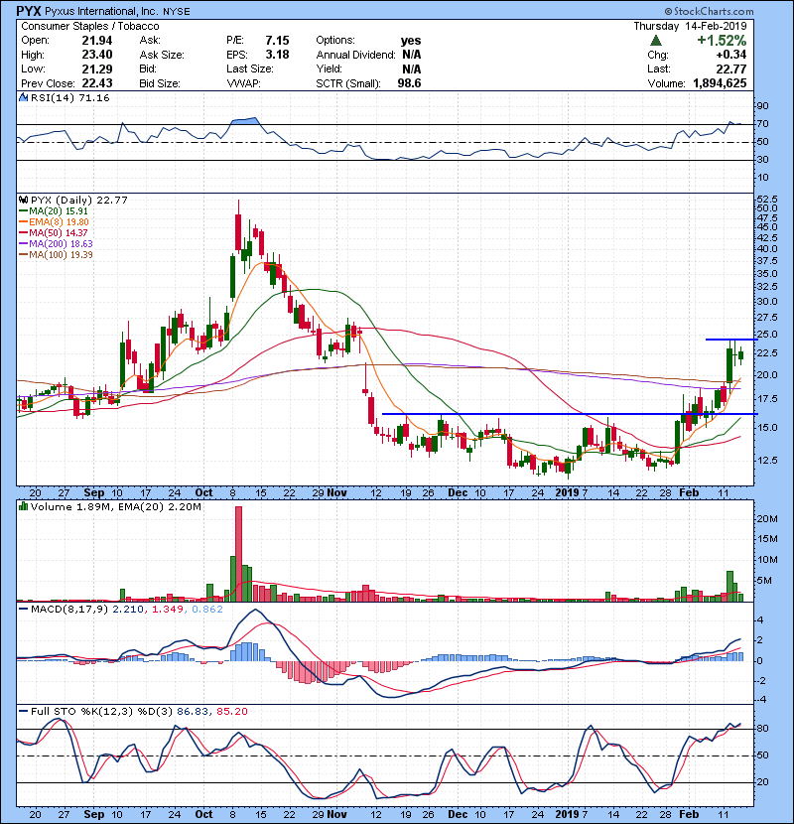Click the SCTR (Small) value 98.6
This screenshot has width=794, height=824.
click(409, 83)
